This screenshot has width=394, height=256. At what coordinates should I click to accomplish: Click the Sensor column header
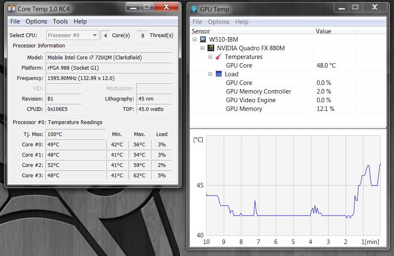pos(252,31)
